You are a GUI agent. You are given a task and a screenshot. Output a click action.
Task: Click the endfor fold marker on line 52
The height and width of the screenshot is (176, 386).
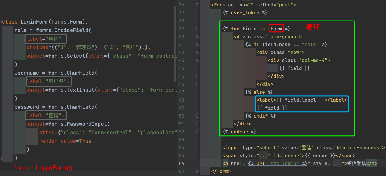[x=198, y=132]
